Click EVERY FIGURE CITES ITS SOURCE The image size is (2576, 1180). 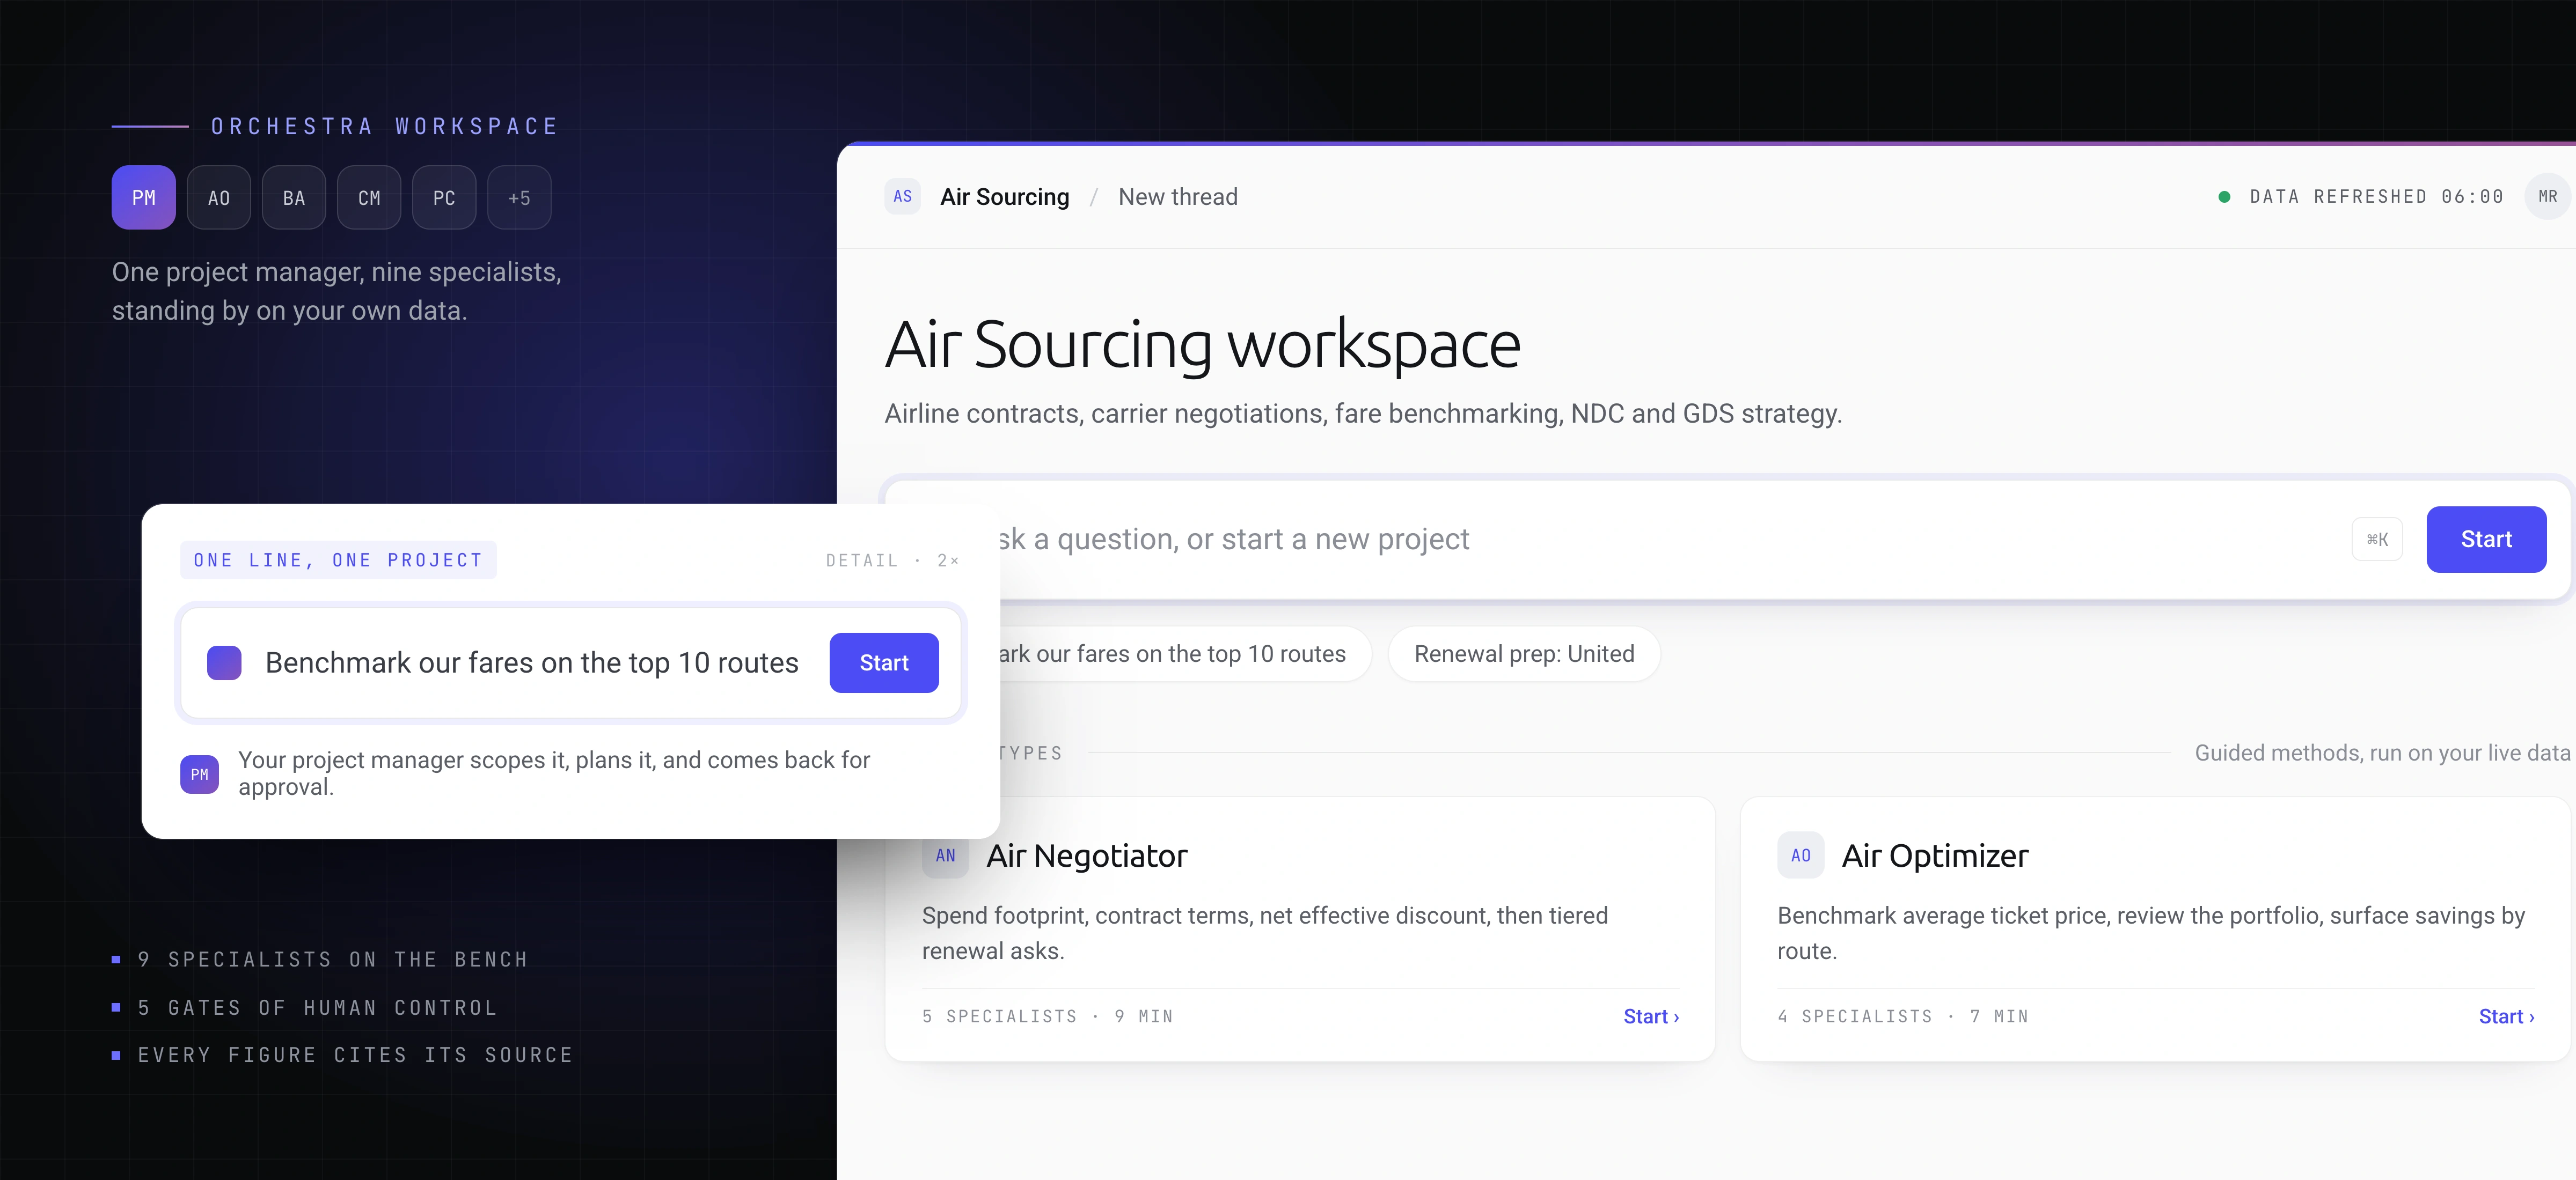(355, 1055)
